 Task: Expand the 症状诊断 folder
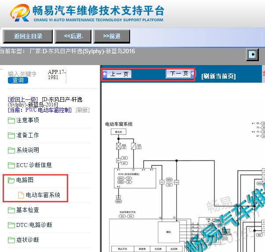[x=28, y=240]
